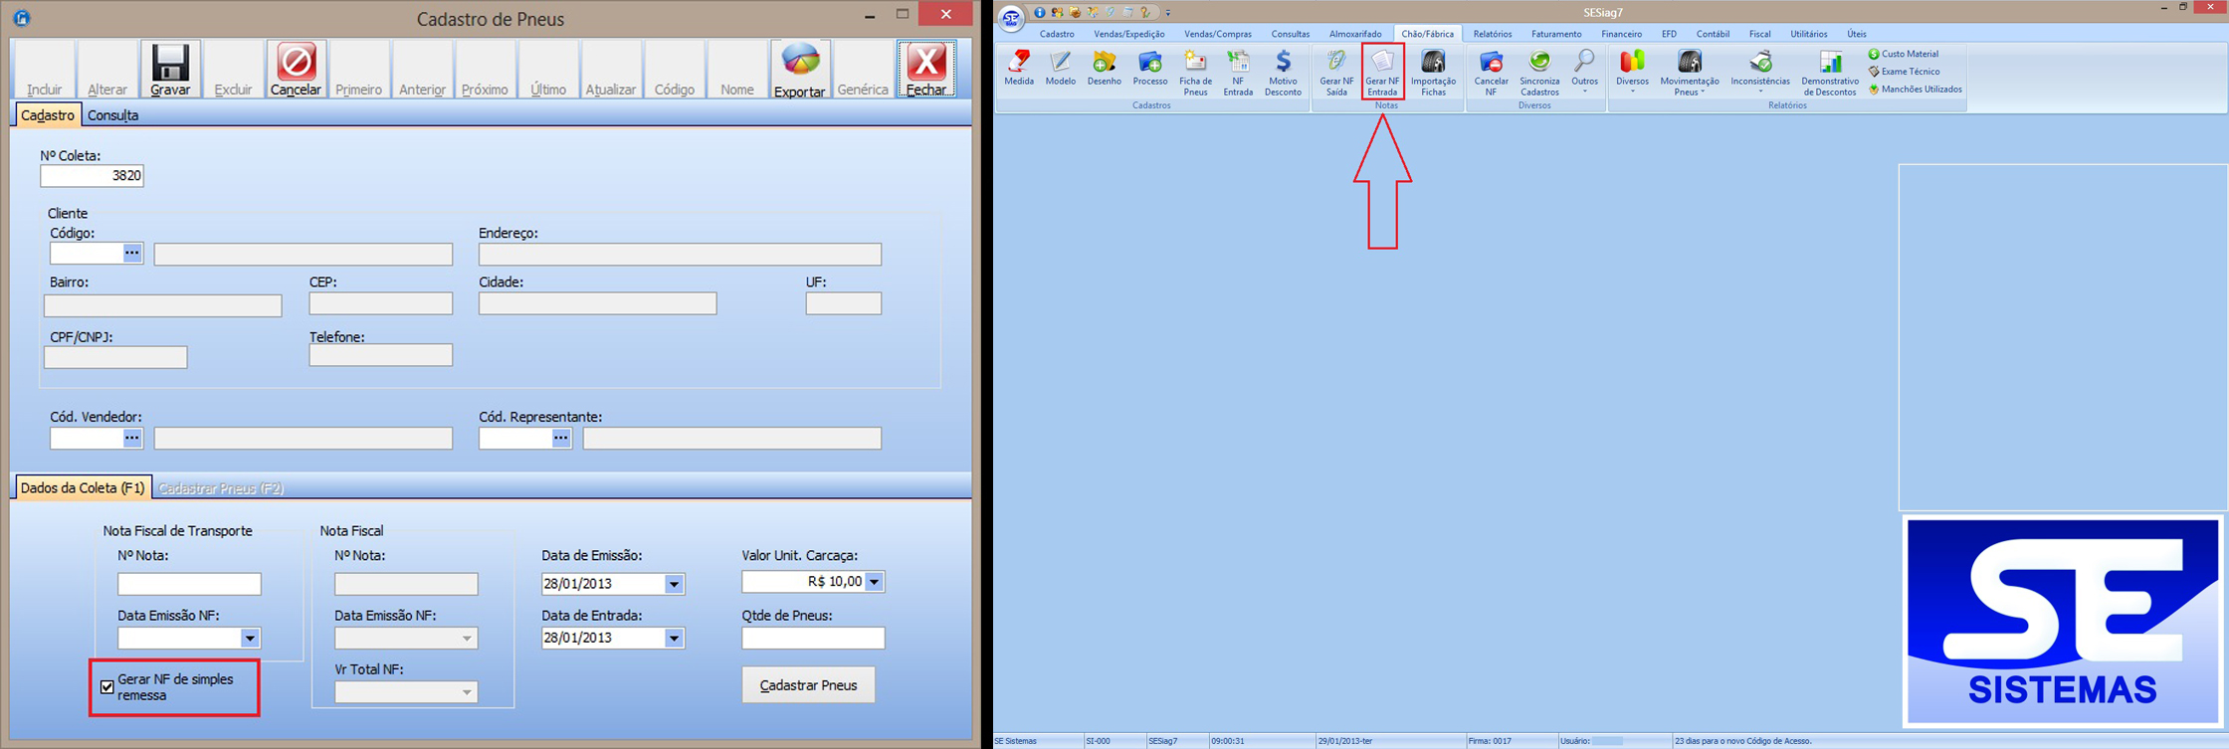The image size is (2229, 749).
Task: Click the Nº Coleta input field
Action: click(92, 176)
